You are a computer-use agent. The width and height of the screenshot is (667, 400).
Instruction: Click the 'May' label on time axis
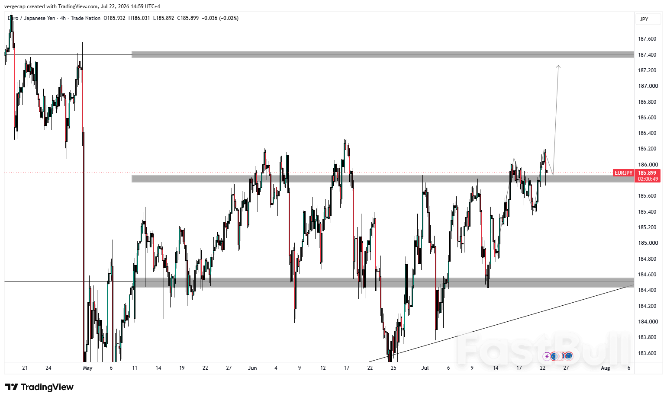tap(87, 368)
